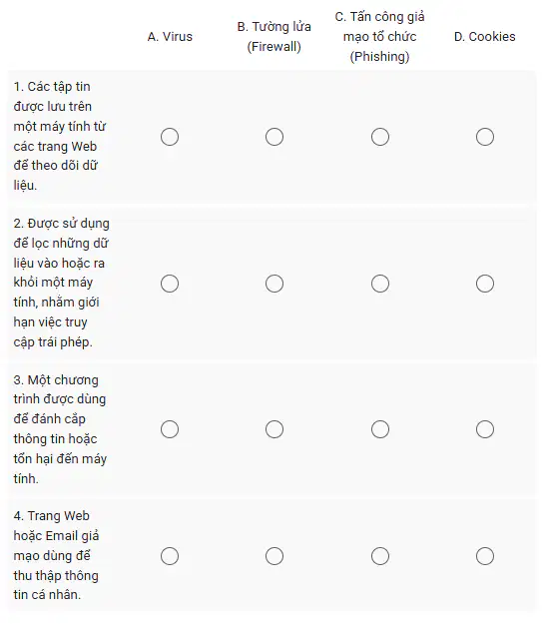The image size is (542, 624).
Task: Select Virus for question 1 about tập tin
Action: (170, 137)
